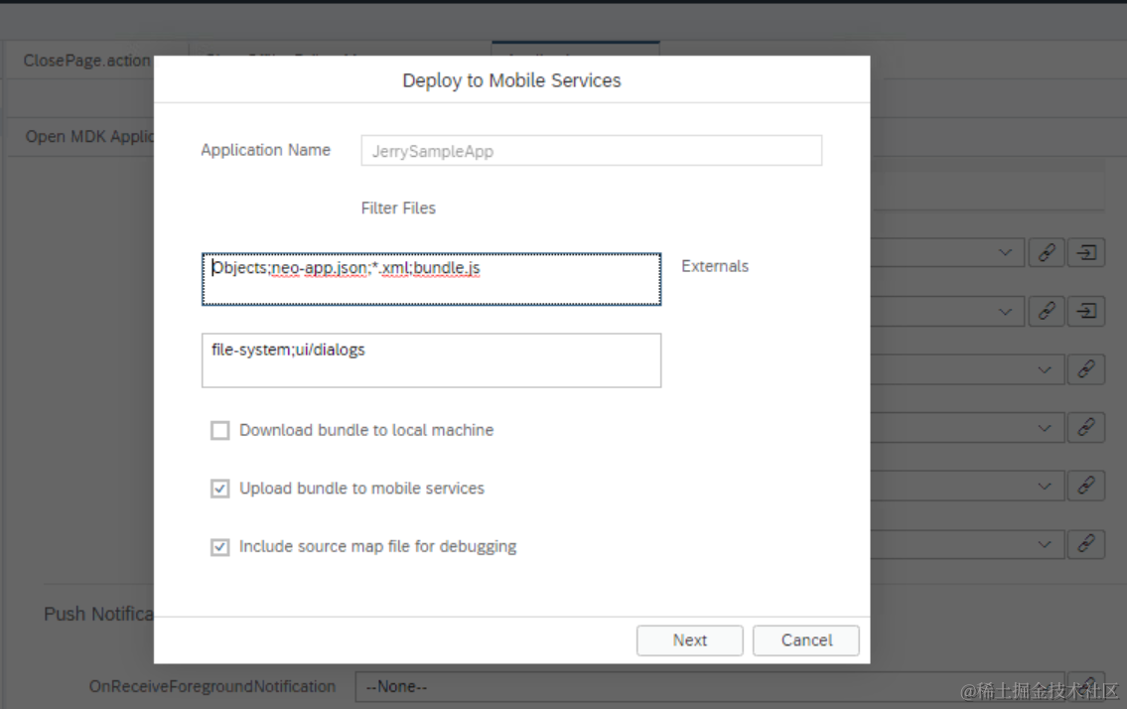Focus the Application Name field showing JerrySampleApp
This screenshot has width=1127, height=709.
coord(592,151)
